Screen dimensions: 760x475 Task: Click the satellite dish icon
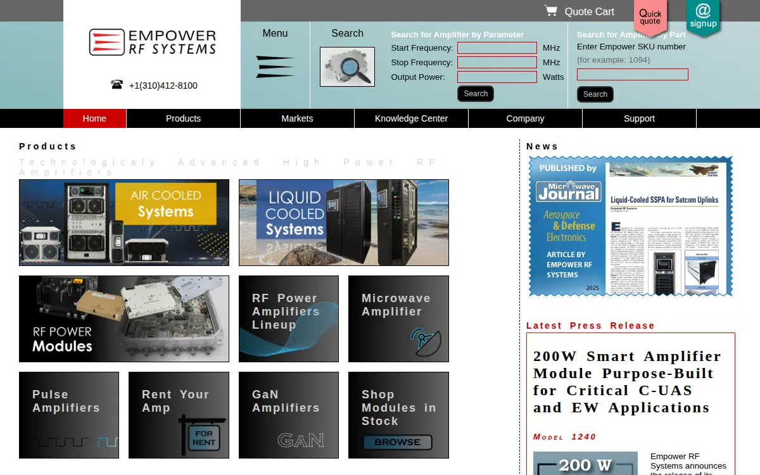click(x=426, y=342)
